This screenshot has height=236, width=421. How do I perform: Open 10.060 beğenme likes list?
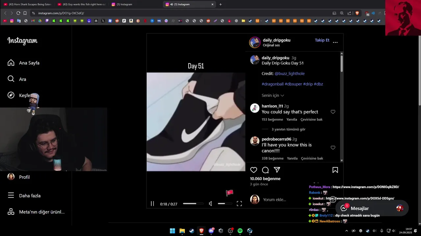click(265, 179)
